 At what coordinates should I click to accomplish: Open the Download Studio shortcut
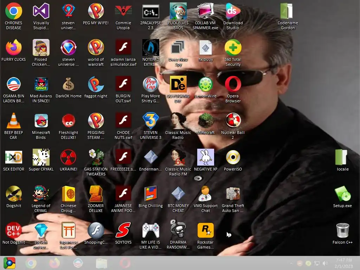233,11
